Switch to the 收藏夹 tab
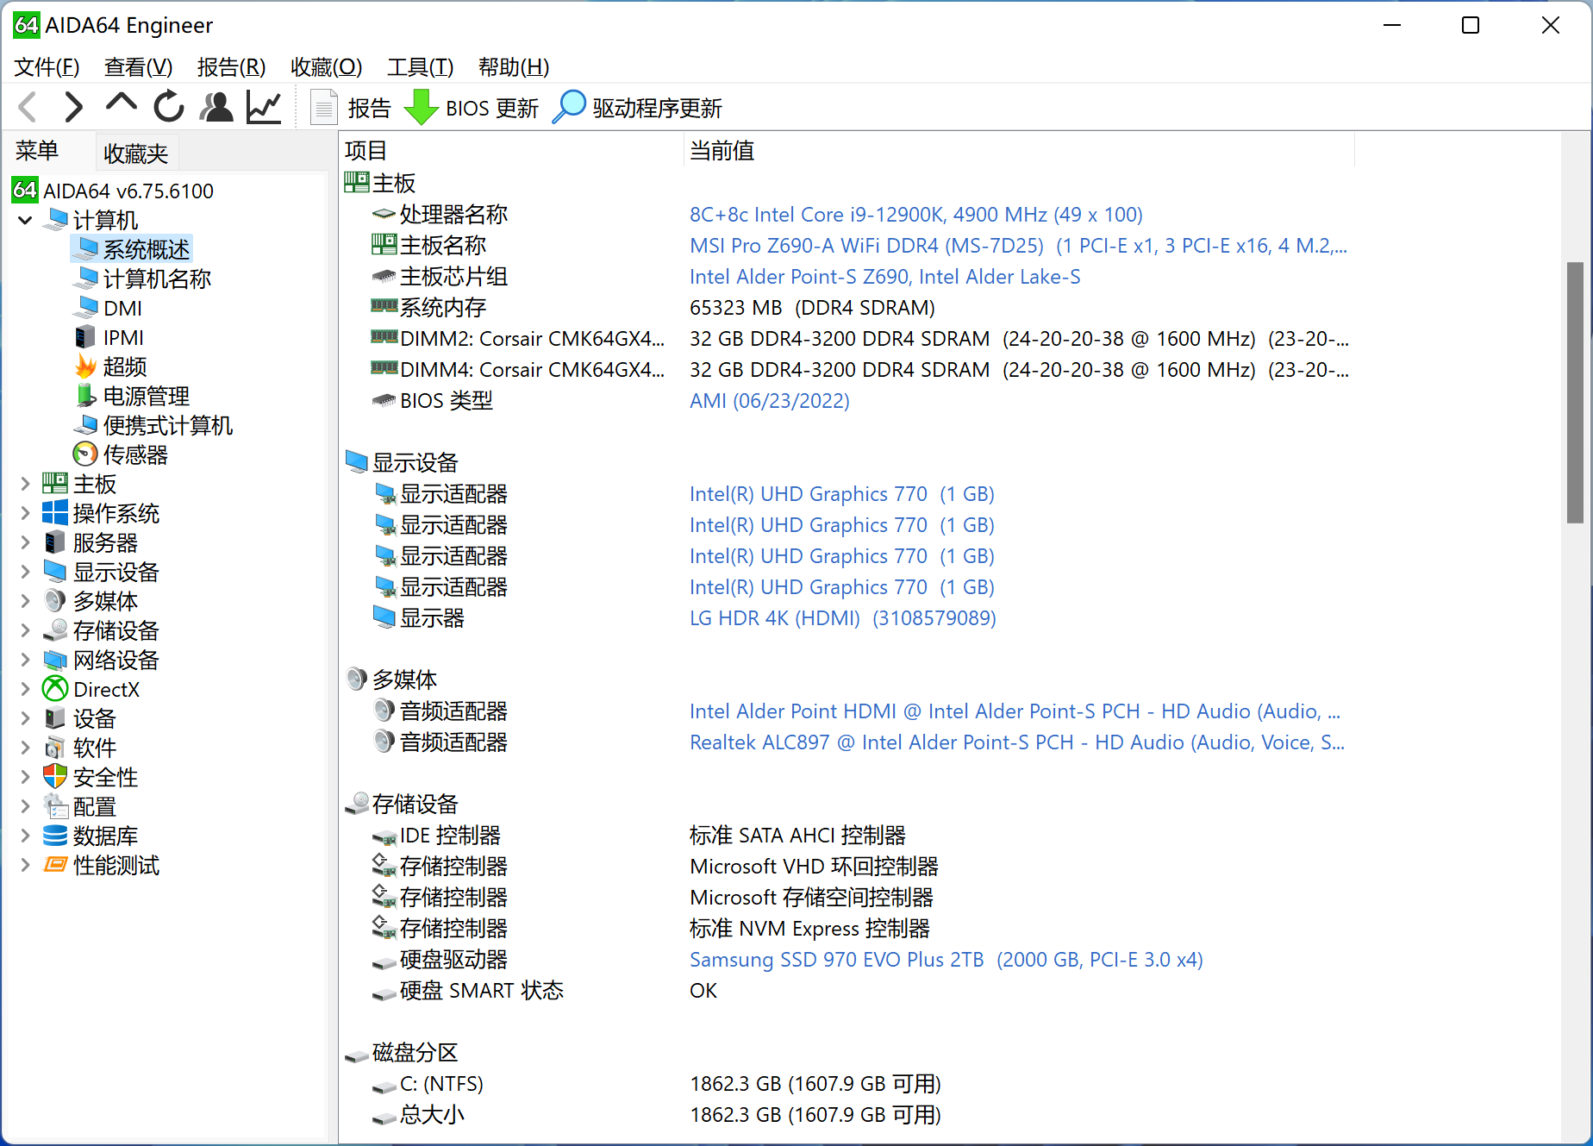The width and height of the screenshot is (1593, 1146). (135, 153)
